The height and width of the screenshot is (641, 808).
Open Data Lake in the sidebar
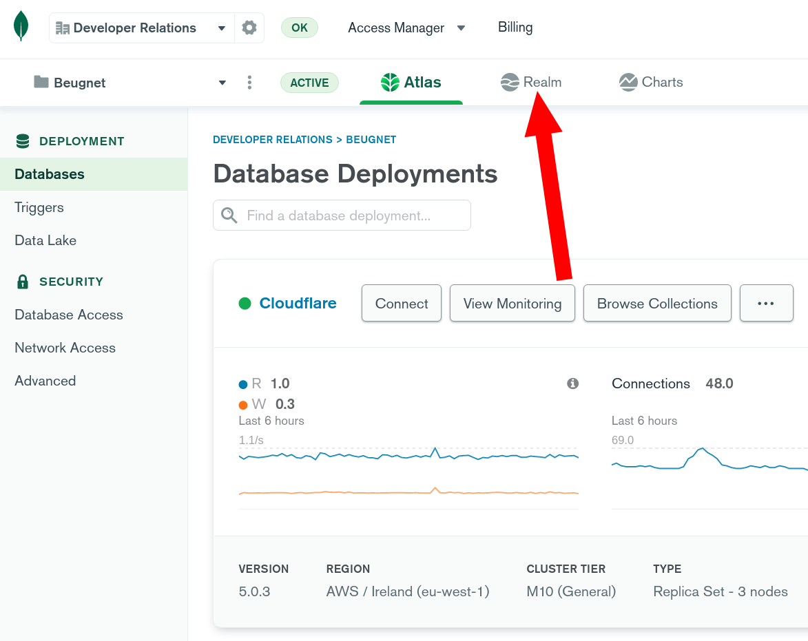coord(45,240)
